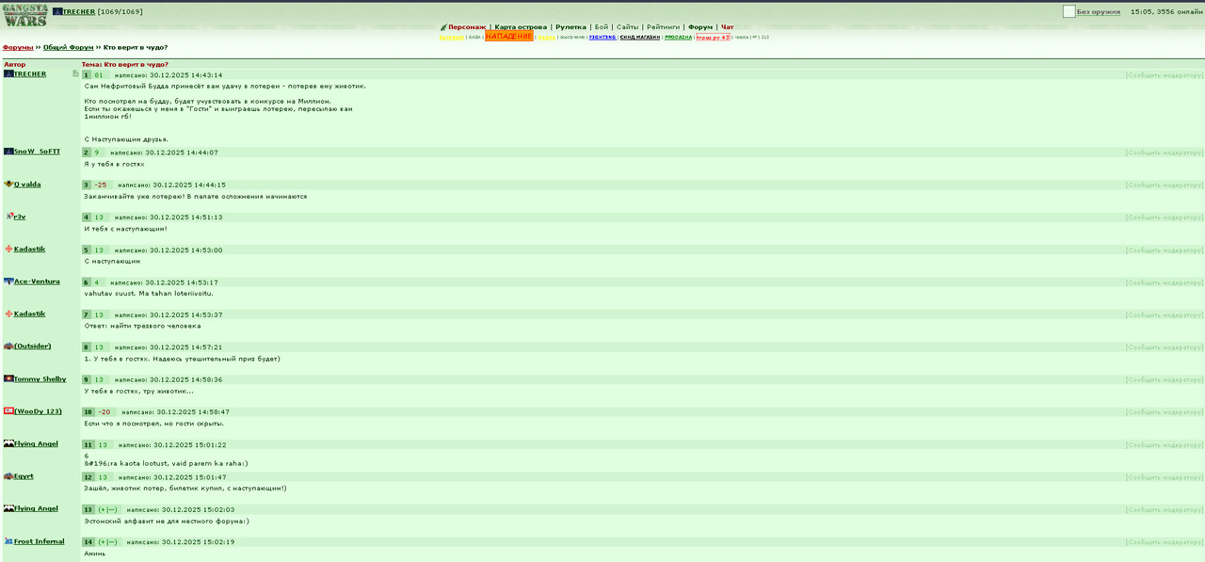Click the icon next to Ace-Ventura
This screenshot has height=562, width=1205.
(8, 281)
